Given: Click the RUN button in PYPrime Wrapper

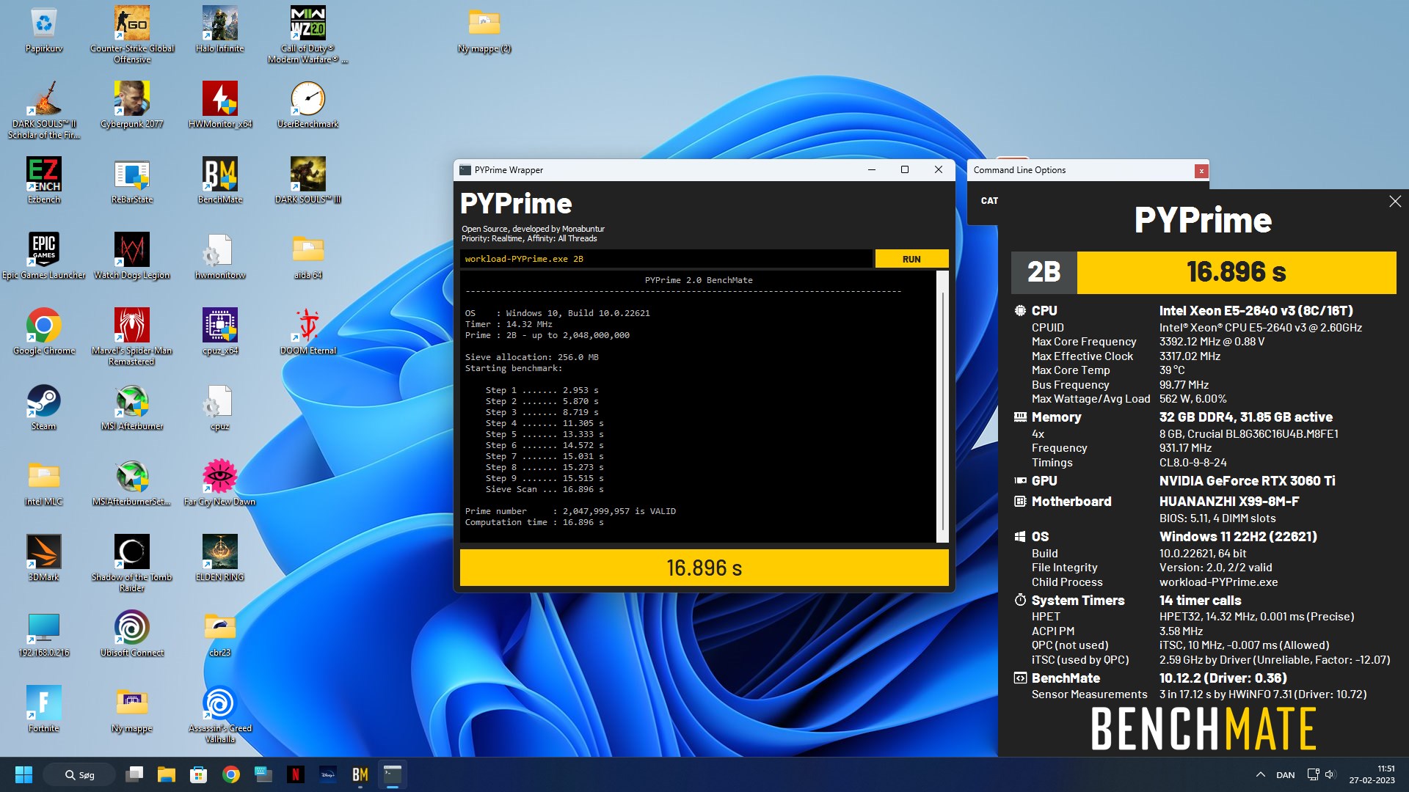Looking at the screenshot, I should (x=911, y=259).
